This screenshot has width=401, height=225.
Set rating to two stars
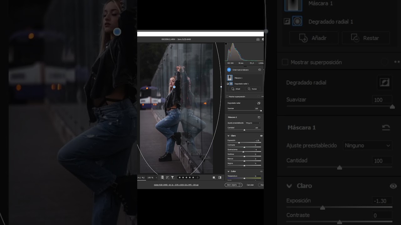(183, 177)
